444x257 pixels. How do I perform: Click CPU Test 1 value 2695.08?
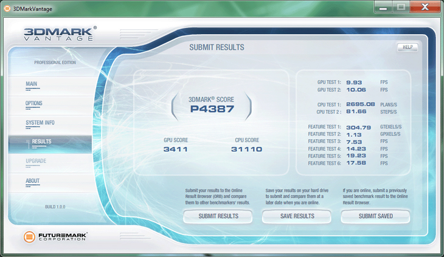[361, 105]
